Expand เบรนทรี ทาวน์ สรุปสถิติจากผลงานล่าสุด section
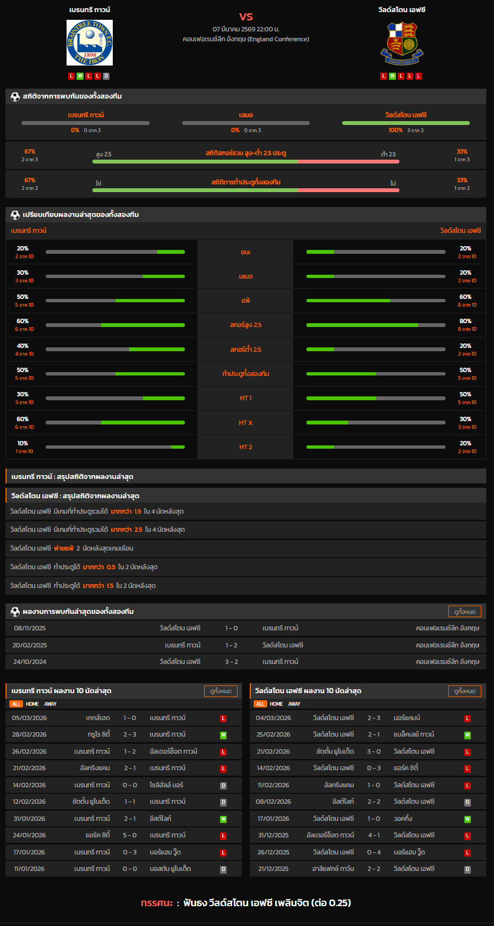 pos(246,476)
